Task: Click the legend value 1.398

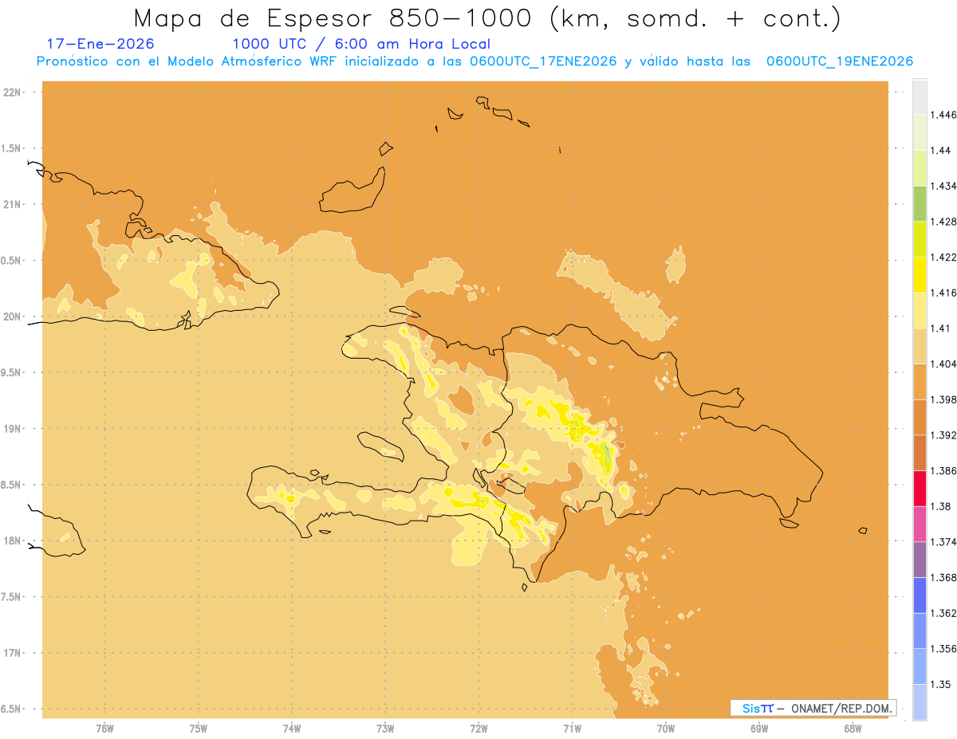Action: (943, 399)
